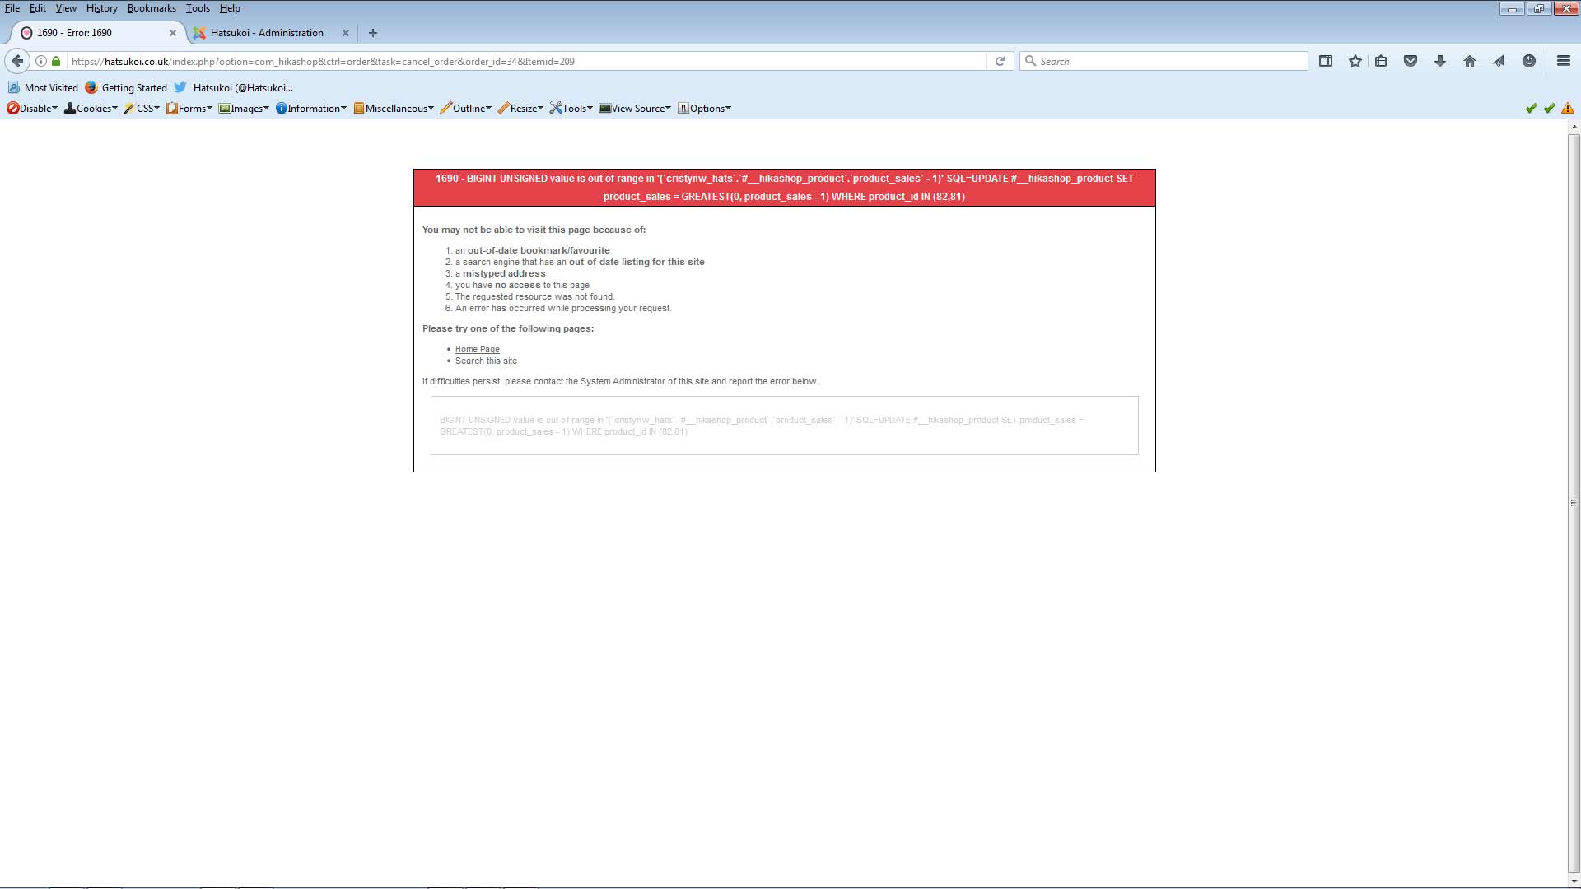
Task: Open the Outline dropdown menu
Action: (466, 109)
